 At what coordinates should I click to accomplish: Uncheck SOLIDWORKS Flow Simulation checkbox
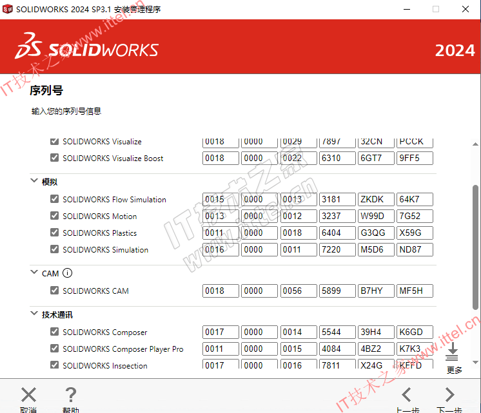click(x=55, y=199)
